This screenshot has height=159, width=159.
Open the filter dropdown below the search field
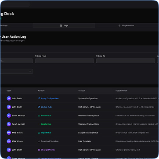[x=17, y=71]
